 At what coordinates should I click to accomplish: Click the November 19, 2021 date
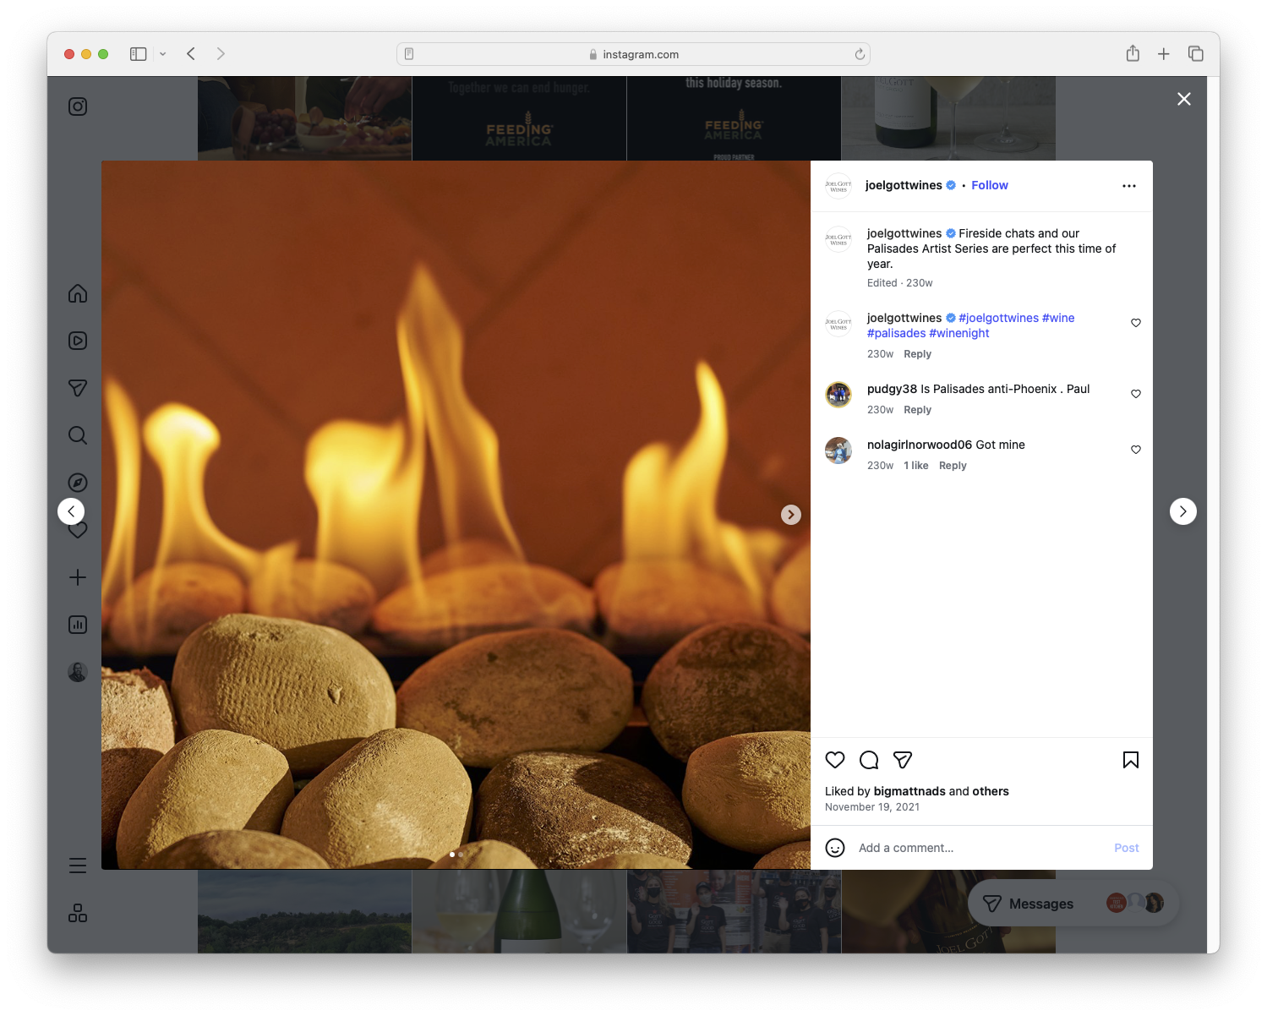(x=872, y=807)
